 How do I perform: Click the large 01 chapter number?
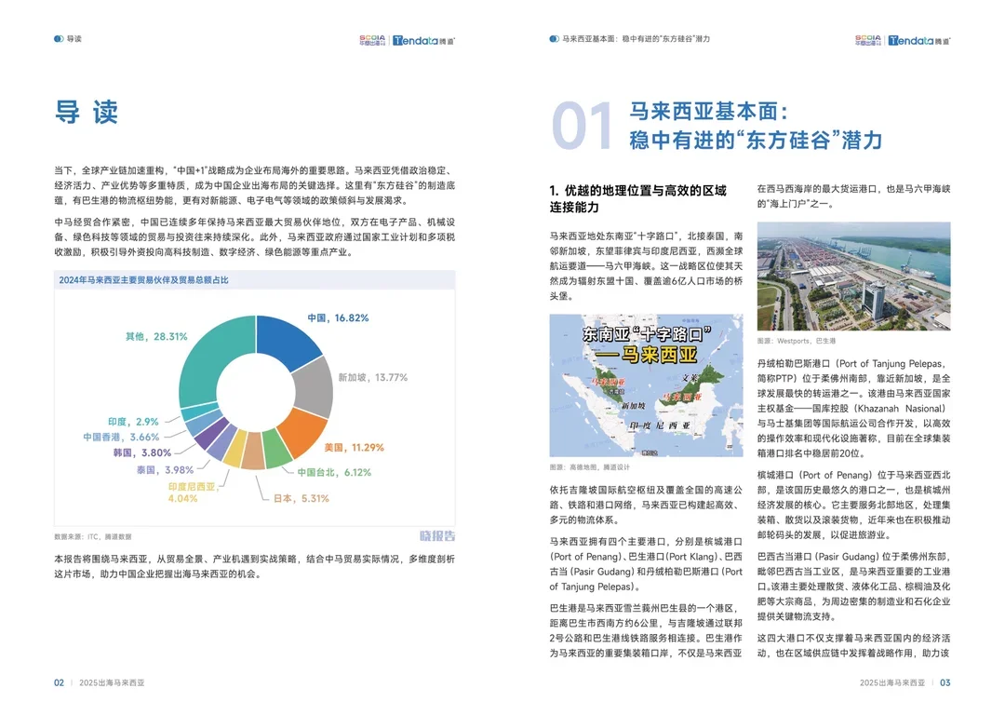pos(582,126)
